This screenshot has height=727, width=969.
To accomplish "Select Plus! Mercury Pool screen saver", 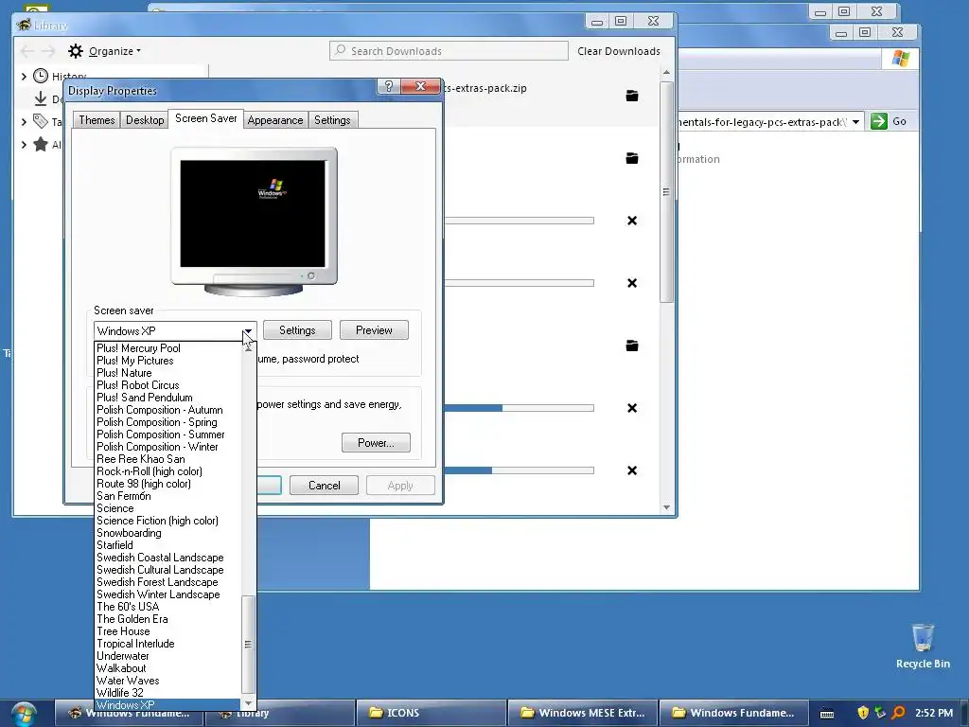I will [x=167, y=348].
